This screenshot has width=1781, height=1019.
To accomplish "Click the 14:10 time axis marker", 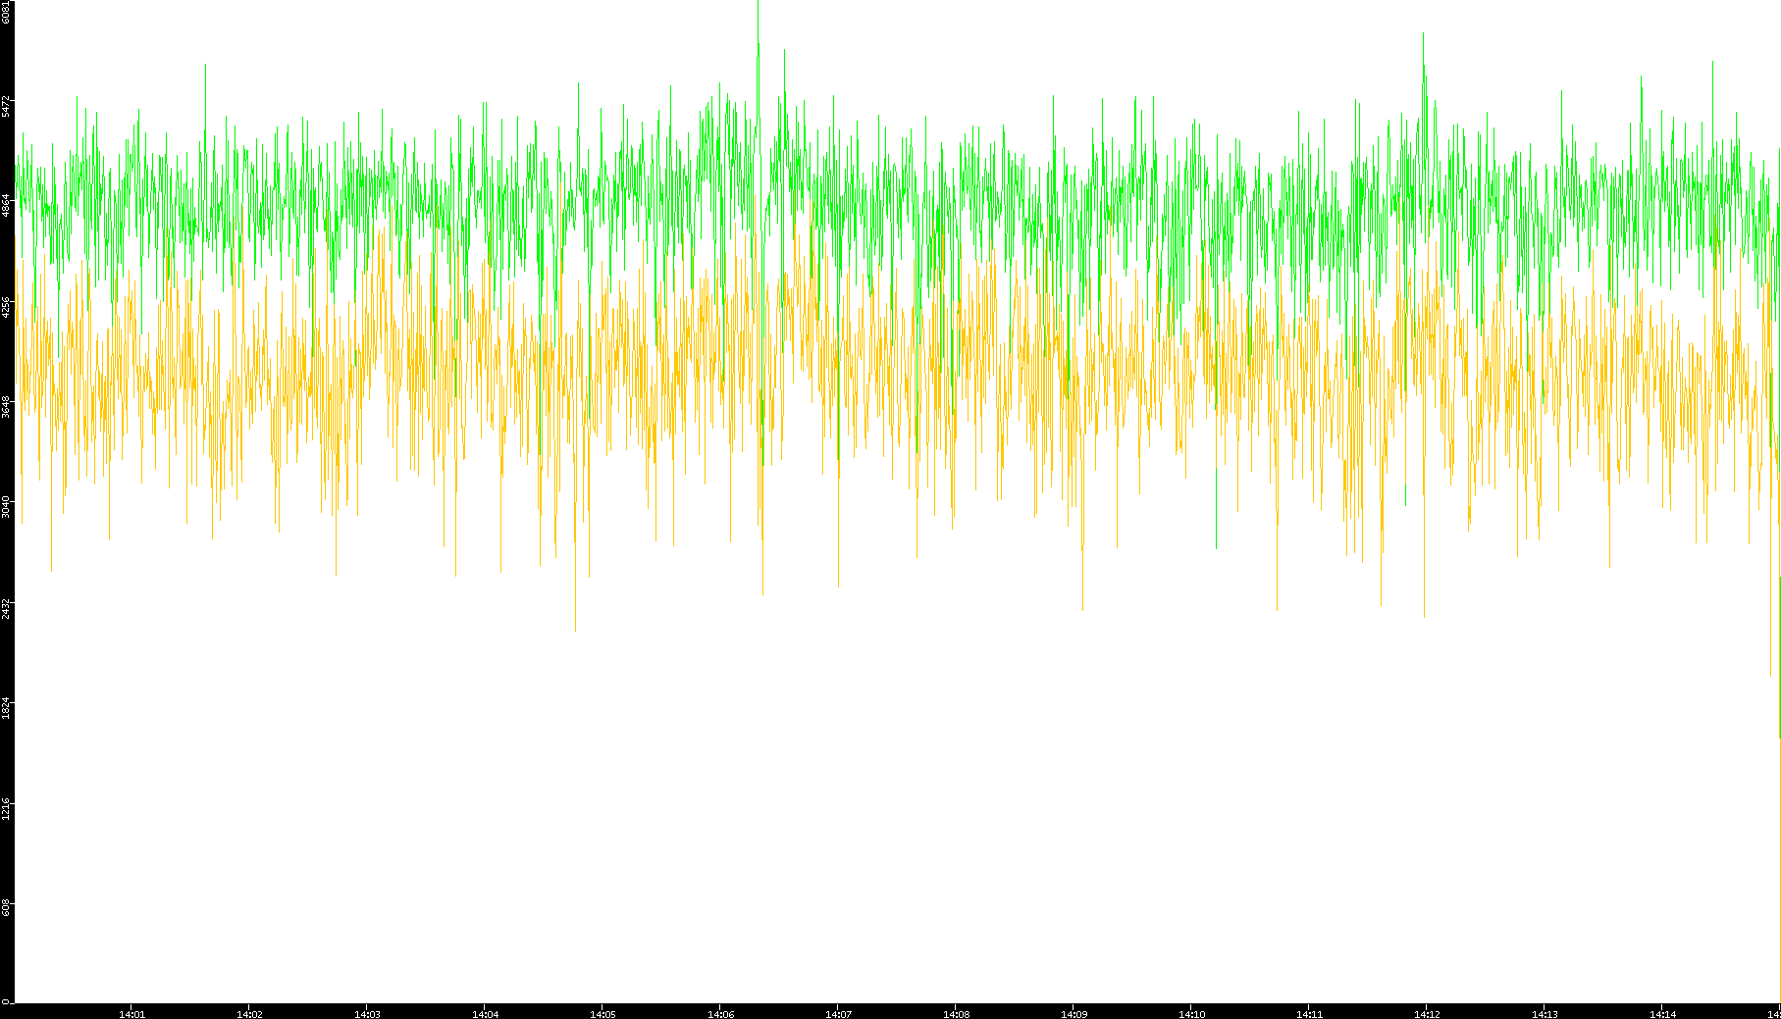I will coord(1191,1014).
